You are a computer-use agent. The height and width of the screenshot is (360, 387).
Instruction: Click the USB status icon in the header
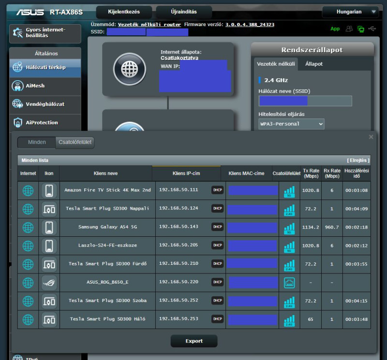click(372, 29)
